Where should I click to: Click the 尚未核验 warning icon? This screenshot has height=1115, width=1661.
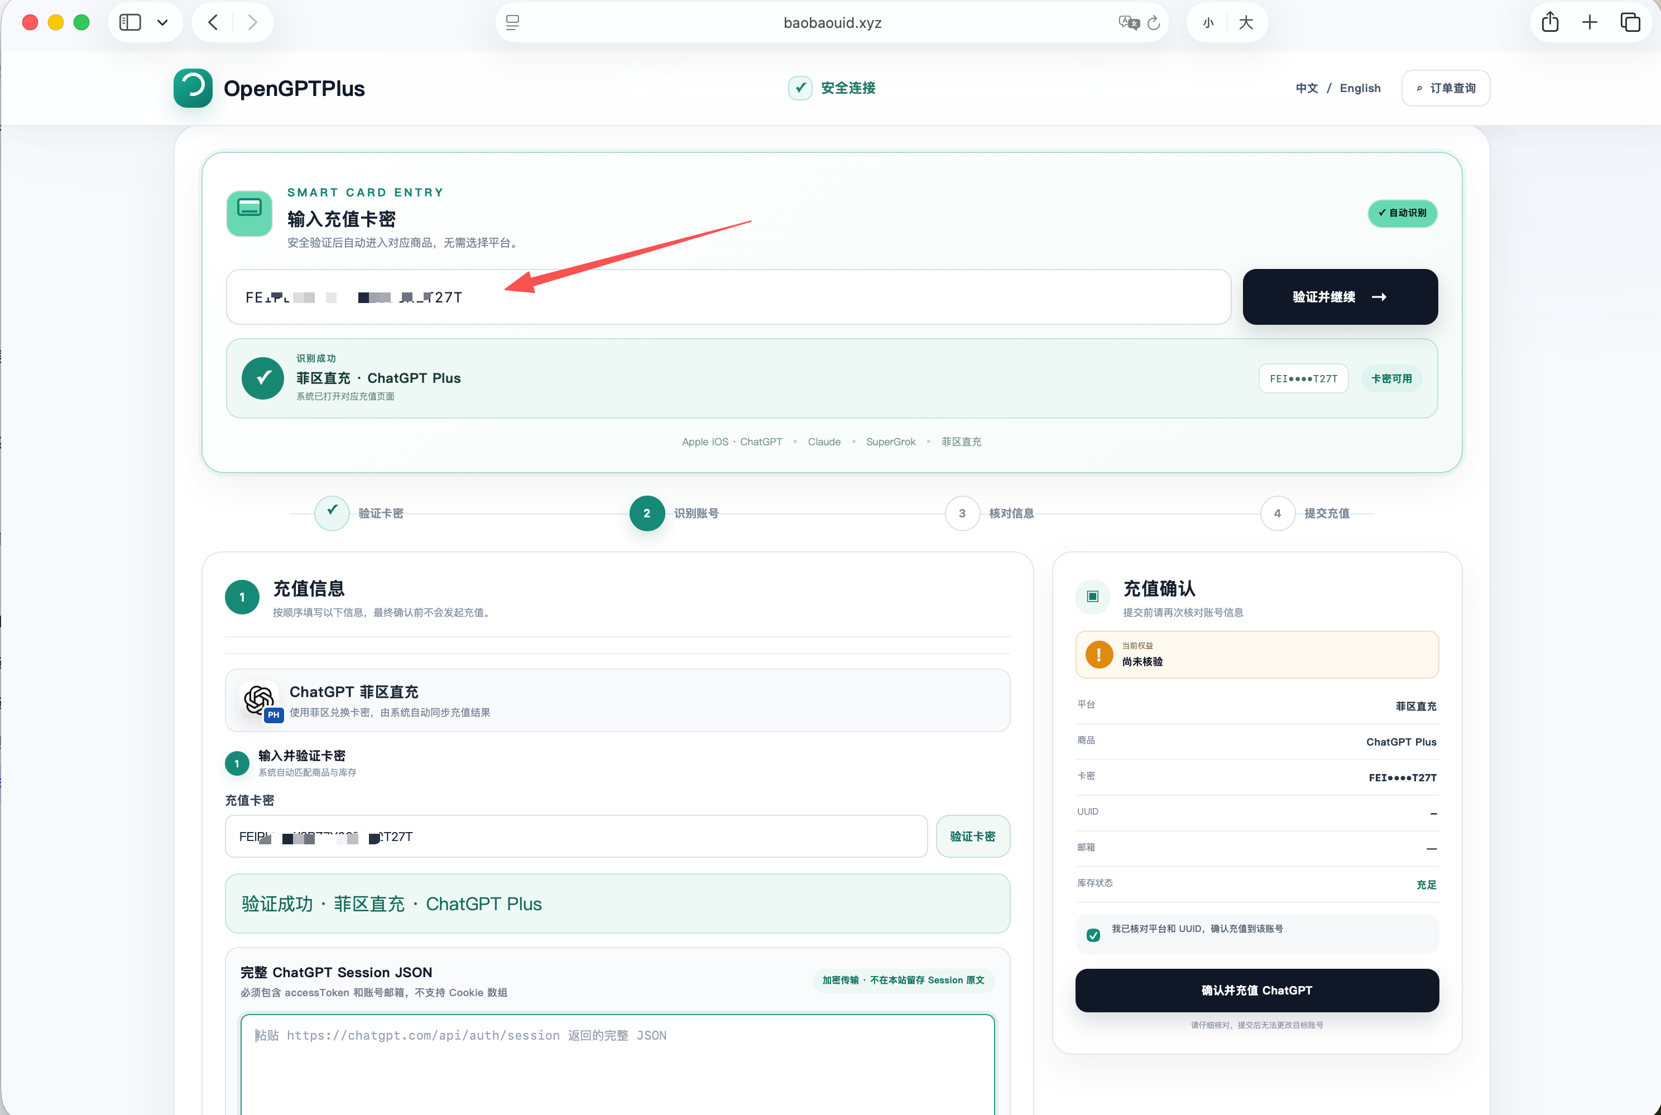(x=1098, y=654)
